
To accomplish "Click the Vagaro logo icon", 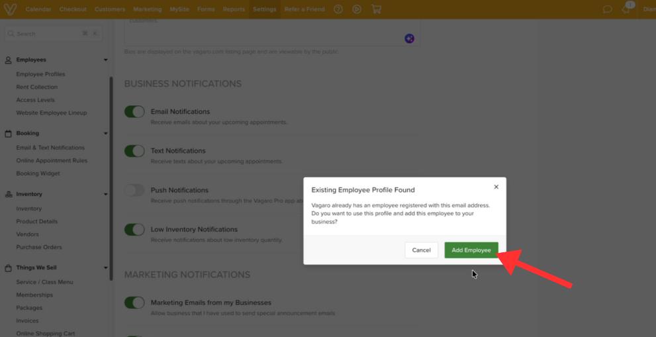I will 10,9.
